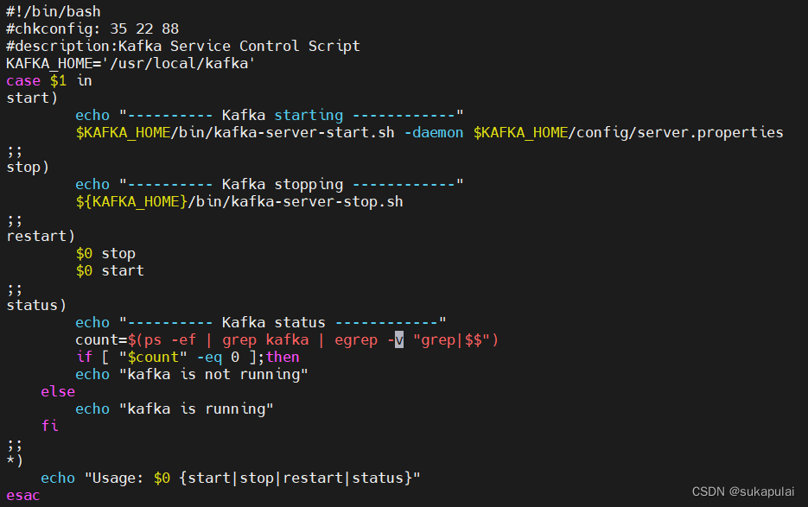Click the yellow $1 variable
808x507 pixels.
[58, 81]
